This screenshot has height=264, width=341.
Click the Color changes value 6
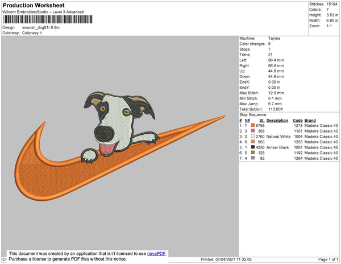[x=269, y=44]
